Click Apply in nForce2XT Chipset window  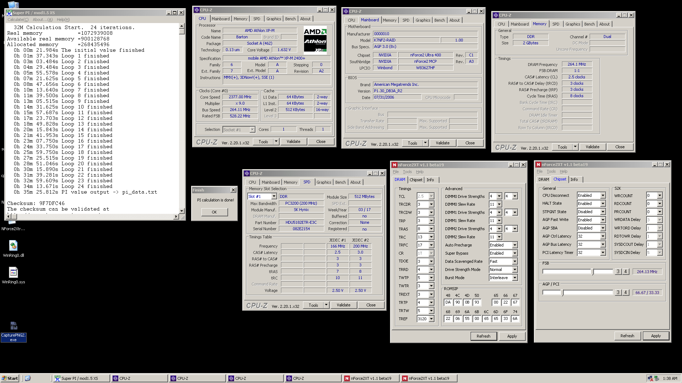[656, 336]
